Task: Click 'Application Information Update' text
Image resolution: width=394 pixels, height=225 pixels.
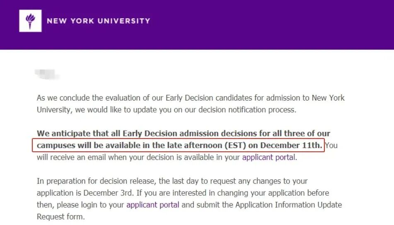Action: click(x=289, y=205)
